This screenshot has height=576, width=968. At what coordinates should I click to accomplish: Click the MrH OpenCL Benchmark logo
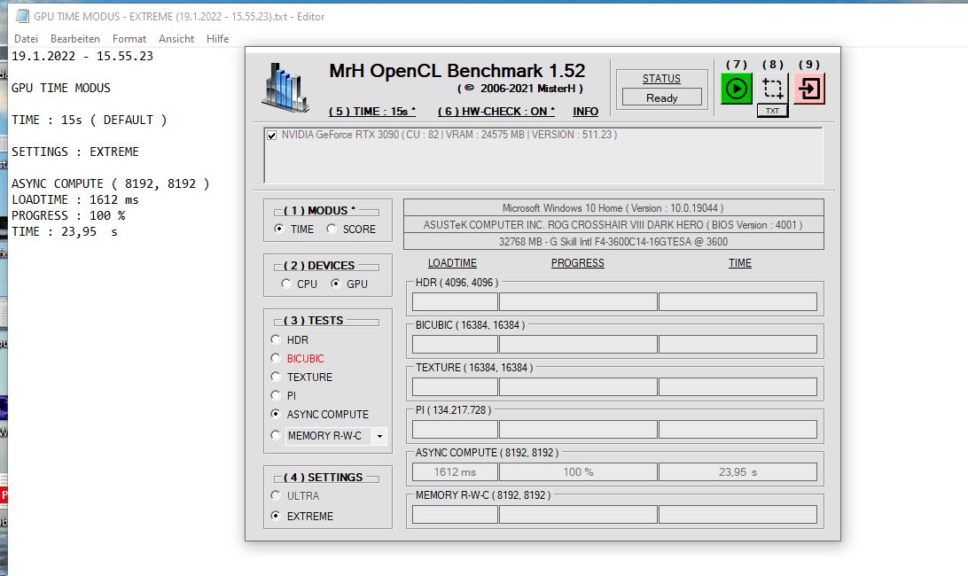pyautogui.click(x=285, y=88)
